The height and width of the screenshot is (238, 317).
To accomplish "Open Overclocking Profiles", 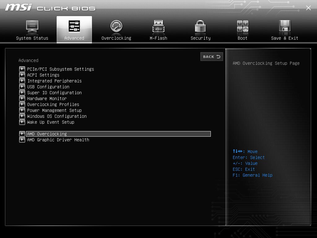I will click(53, 104).
